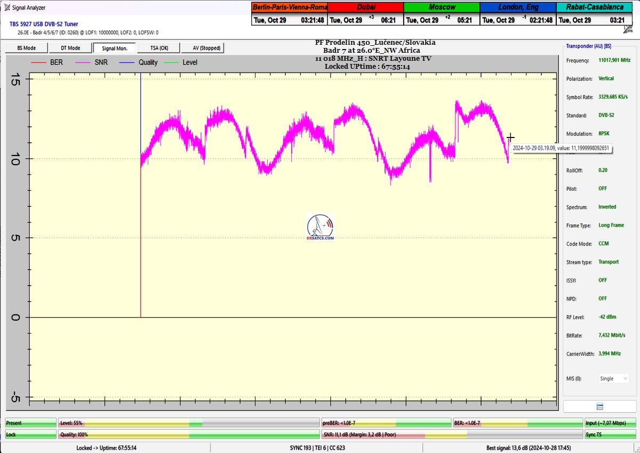This screenshot has width=640, height=453.
Task: Switch to the BS Mode tab
Action: [27, 48]
